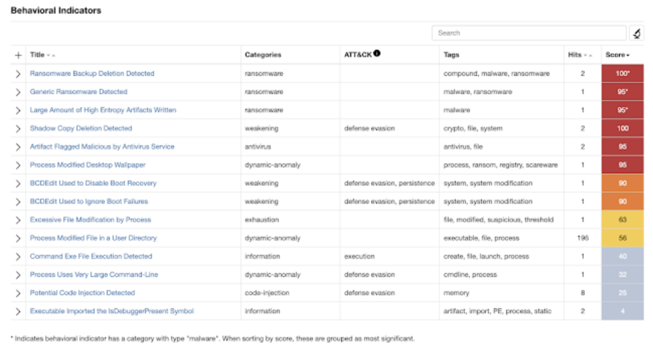The height and width of the screenshot is (356, 653).
Task: Open Large Amount of High Entropy Artifacts link
Action: click(x=103, y=110)
